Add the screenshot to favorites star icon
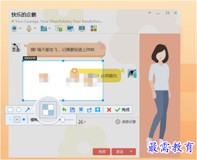Viewport: 197px width, 160px height. (x=97, y=110)
